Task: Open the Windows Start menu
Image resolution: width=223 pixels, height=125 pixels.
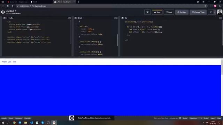Action: point(2,123)
